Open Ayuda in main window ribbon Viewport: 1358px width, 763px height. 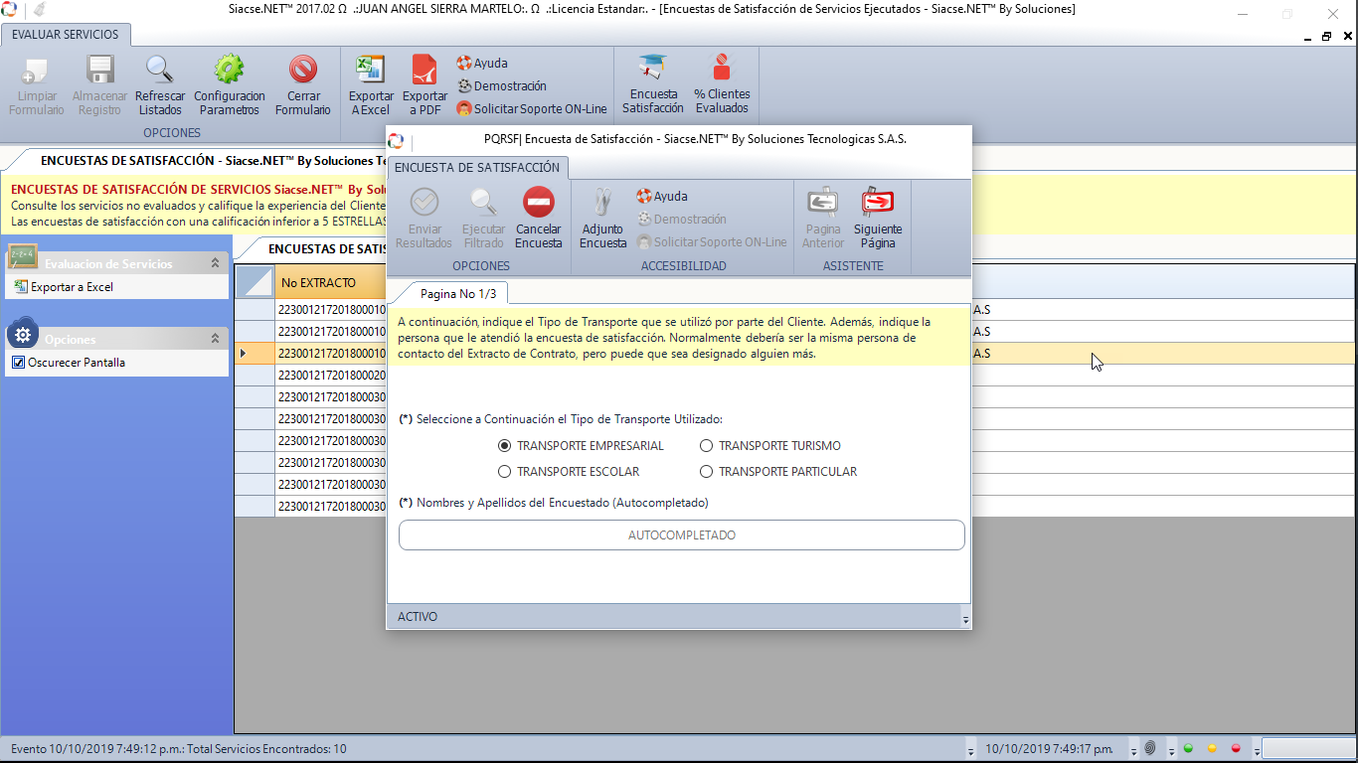point(482,63)
